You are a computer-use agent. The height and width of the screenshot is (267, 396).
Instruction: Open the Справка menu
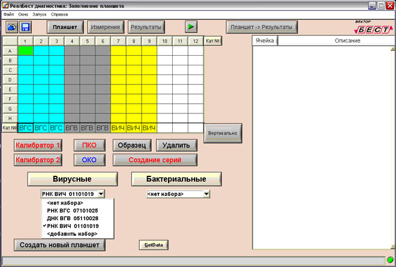[59, 14]
